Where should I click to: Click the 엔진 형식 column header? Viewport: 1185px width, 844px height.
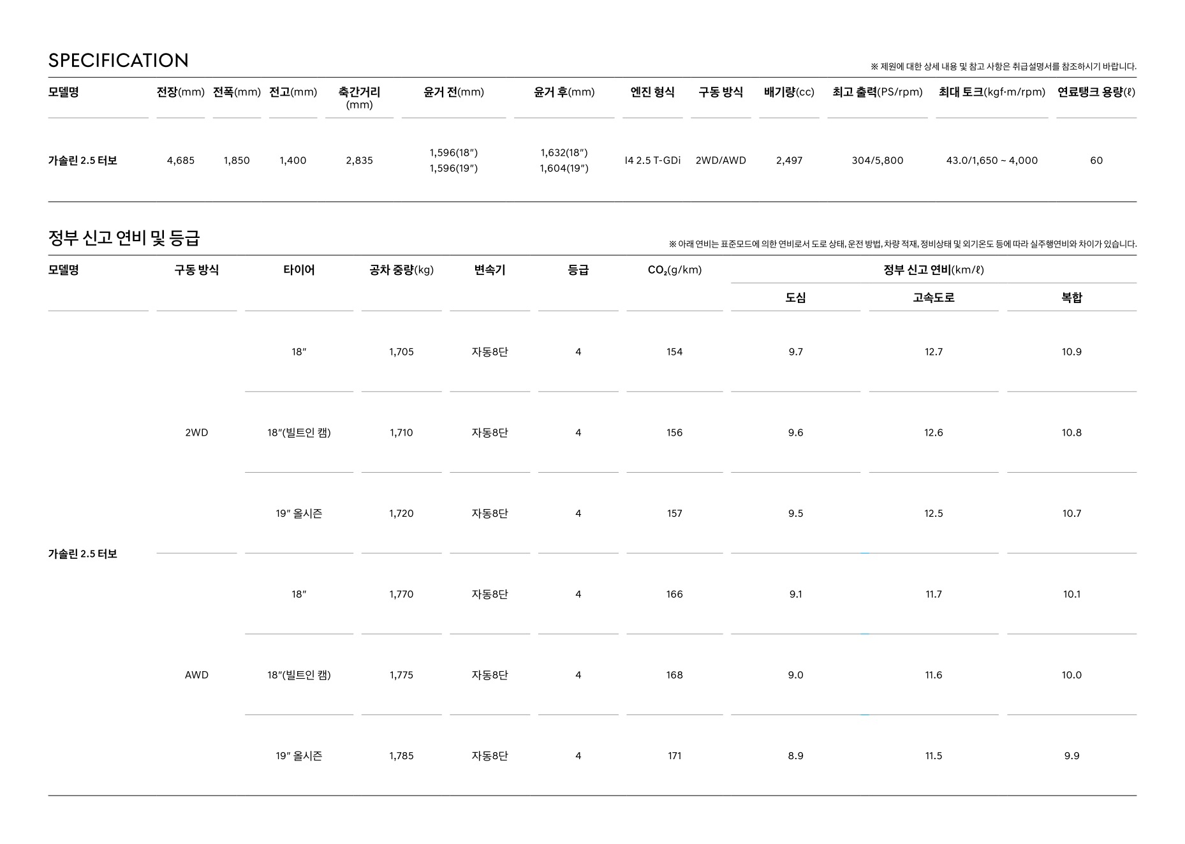[652, 93]
